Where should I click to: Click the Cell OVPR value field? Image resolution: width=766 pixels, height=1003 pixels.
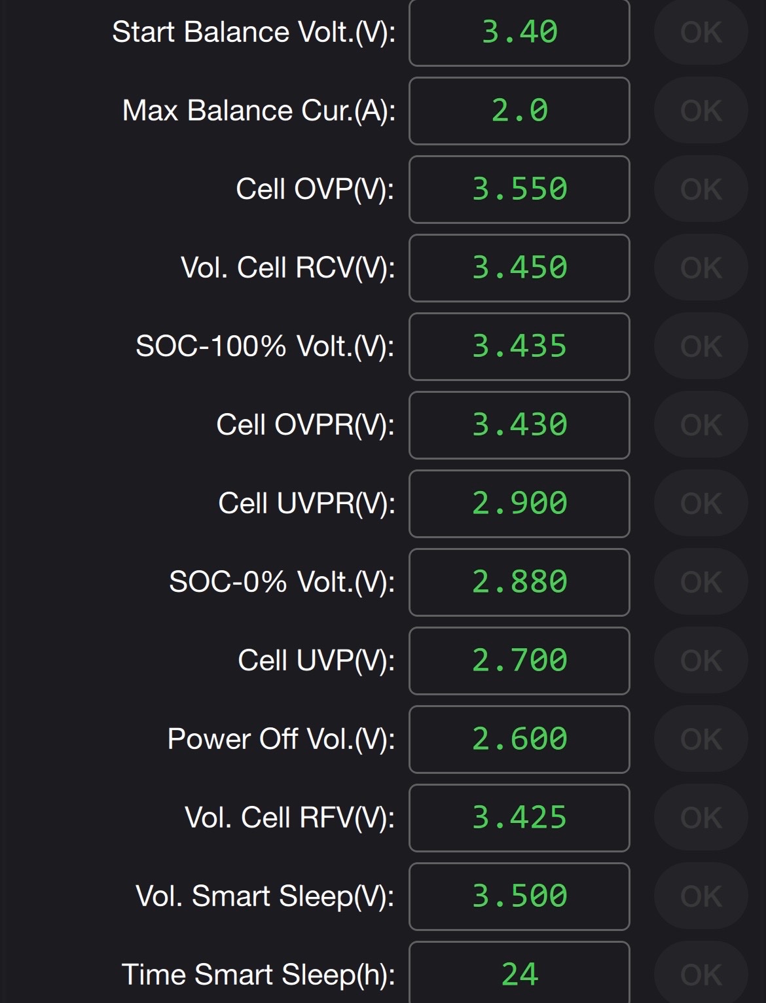519,425
